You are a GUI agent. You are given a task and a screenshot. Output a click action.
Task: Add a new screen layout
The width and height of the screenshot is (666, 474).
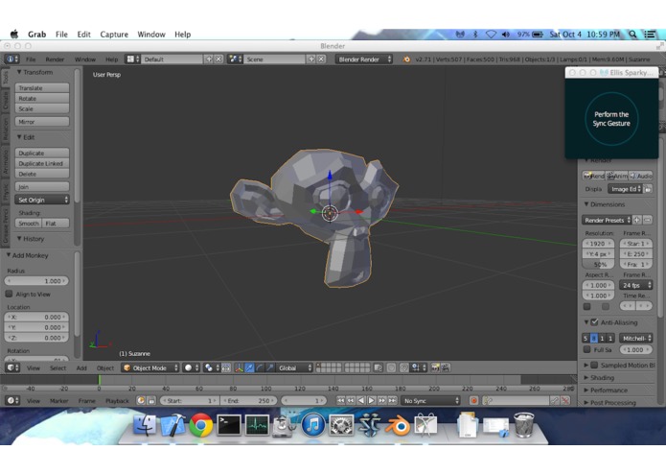click(x=209, y=59)
